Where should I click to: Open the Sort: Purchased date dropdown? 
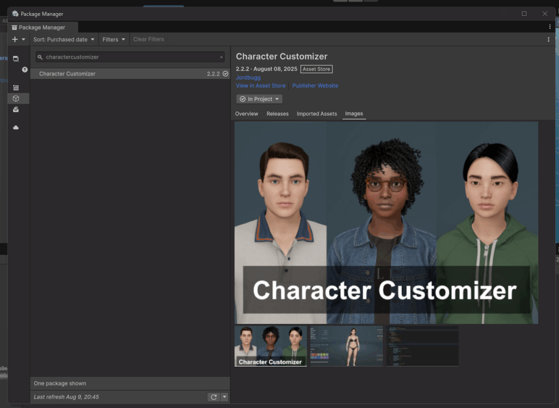click(x=64, y=39)
